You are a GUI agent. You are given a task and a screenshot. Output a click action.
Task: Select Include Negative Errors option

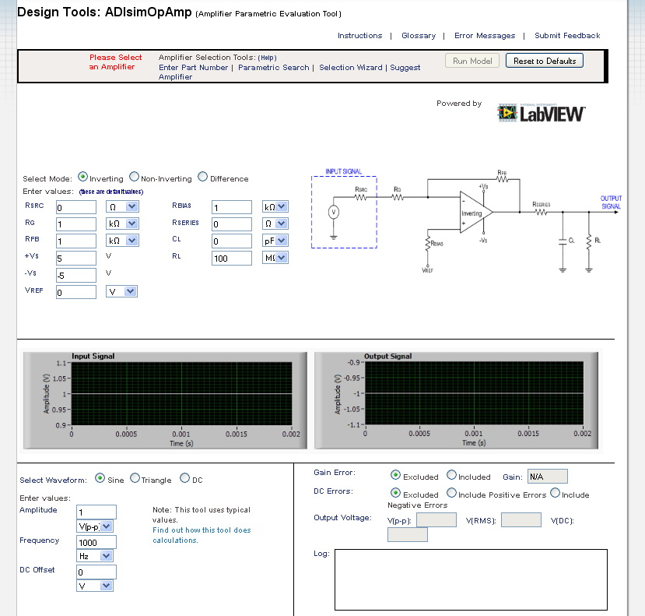click(x=556, y=493)
